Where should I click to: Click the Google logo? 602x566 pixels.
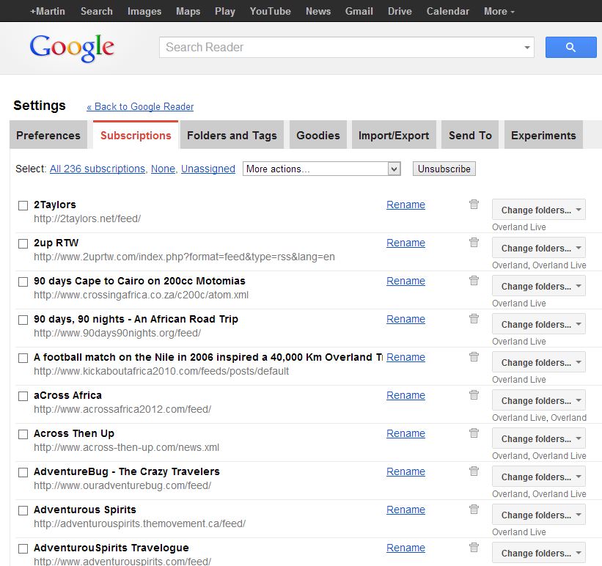tap(72, 48)
